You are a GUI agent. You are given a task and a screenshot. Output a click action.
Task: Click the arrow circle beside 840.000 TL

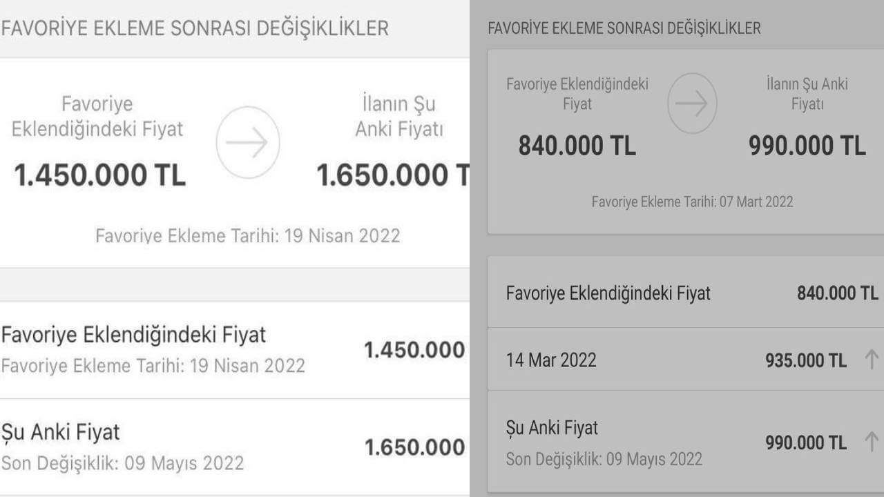(x=692, y=104)
